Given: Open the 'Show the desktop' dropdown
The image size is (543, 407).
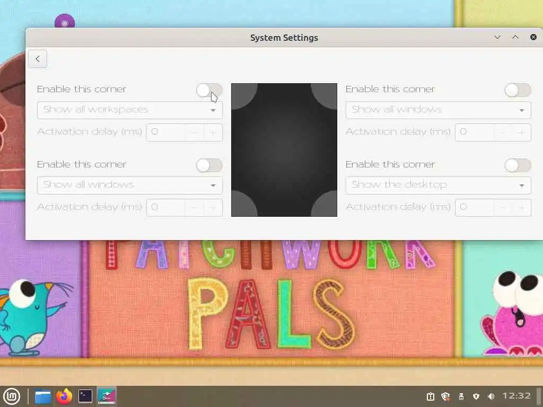Looking at the screenshot, I should [x=438, y=185].
